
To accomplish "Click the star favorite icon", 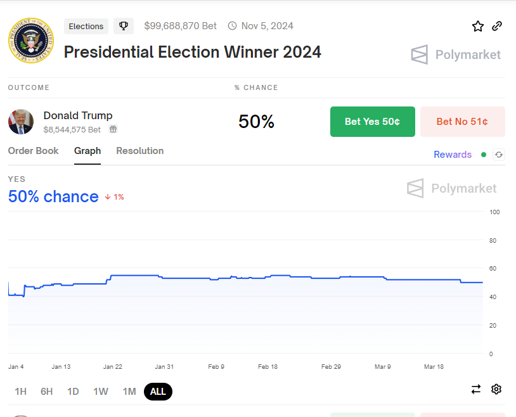I will click(478, 26).
